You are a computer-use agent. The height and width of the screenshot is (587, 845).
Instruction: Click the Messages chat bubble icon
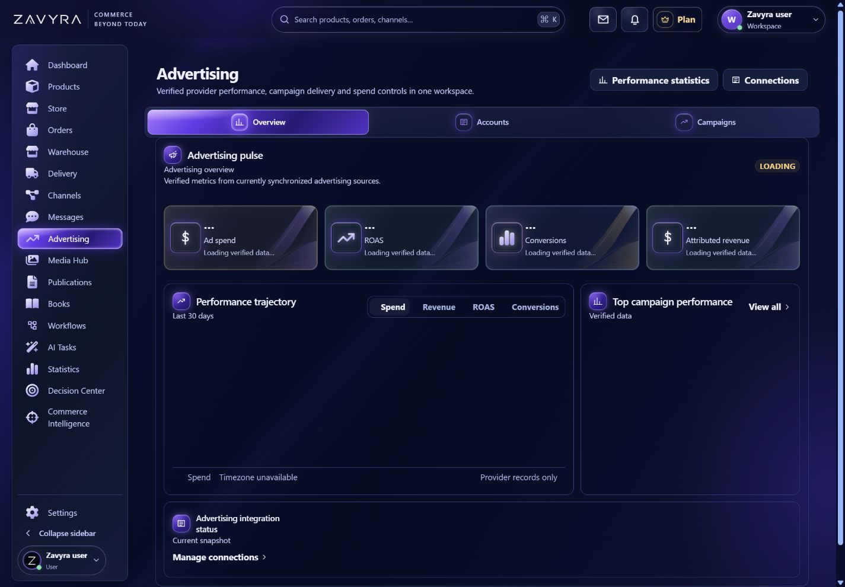33,217
